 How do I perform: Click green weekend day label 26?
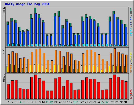click(106, 102)
